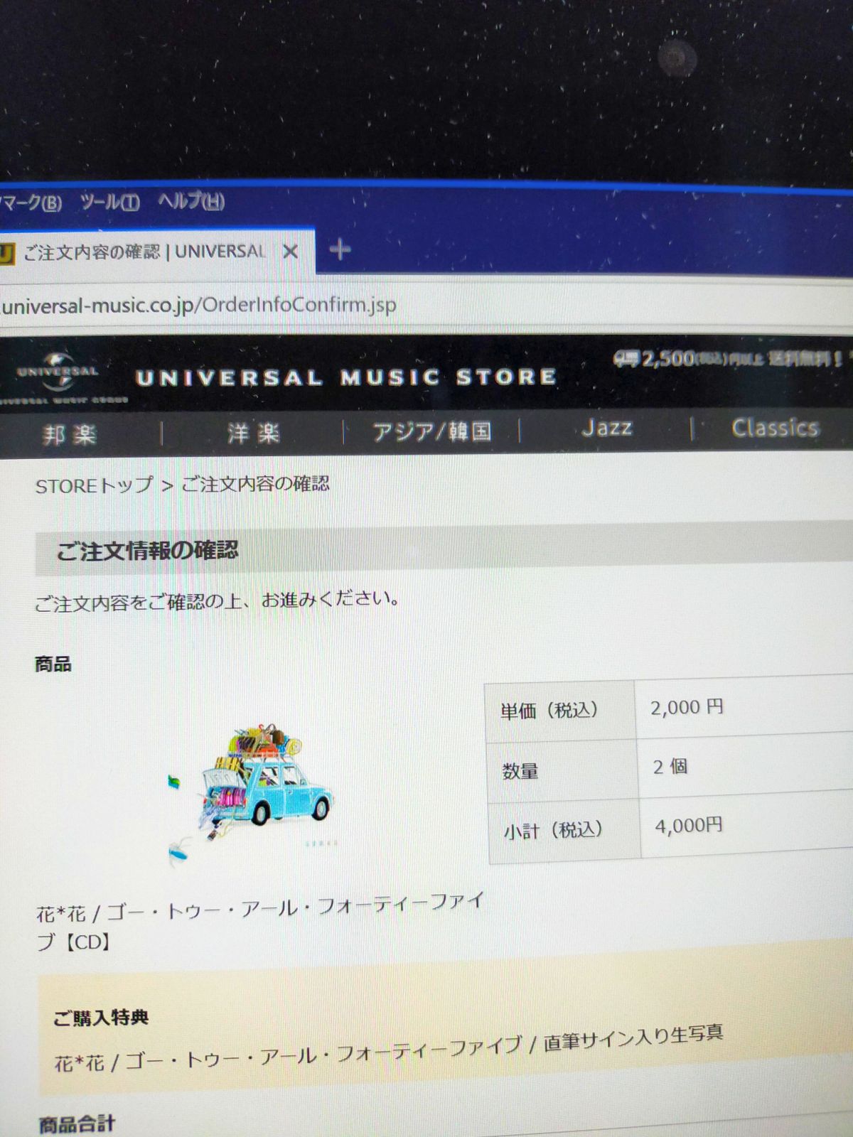This screenshot has width=853, height=1137.
Task: Click the Universal globe logo
Action: click(x=59, y=372)
